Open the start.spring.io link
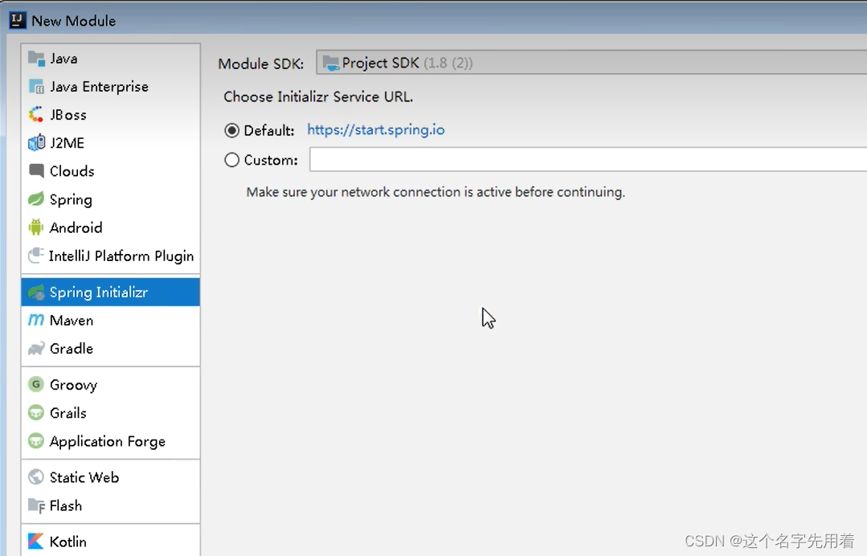The image size is (867, 556). click(x=375, y=130)
